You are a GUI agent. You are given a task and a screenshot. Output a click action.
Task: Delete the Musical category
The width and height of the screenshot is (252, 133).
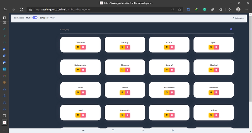click(x=216, y=70)
